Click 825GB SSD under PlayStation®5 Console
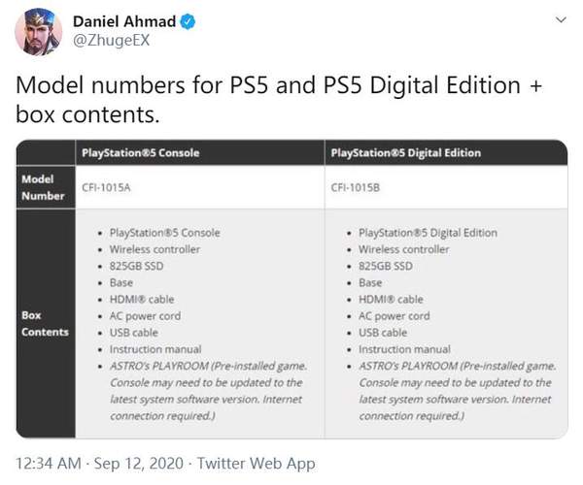 pos(136,266)
